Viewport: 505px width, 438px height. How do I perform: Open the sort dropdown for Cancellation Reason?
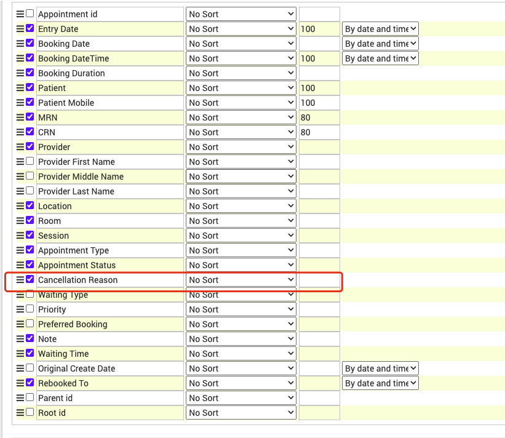[x=241, y=280]
